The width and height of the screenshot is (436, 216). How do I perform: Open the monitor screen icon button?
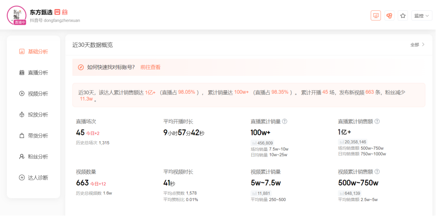coord(376,16)
